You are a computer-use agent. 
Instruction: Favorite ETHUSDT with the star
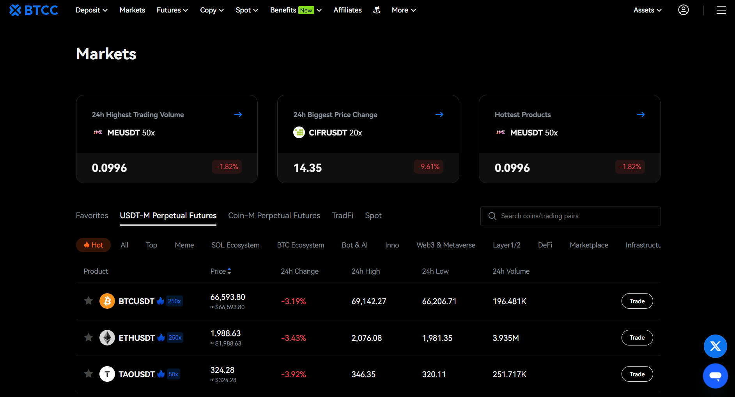click(x=89, y=337)
